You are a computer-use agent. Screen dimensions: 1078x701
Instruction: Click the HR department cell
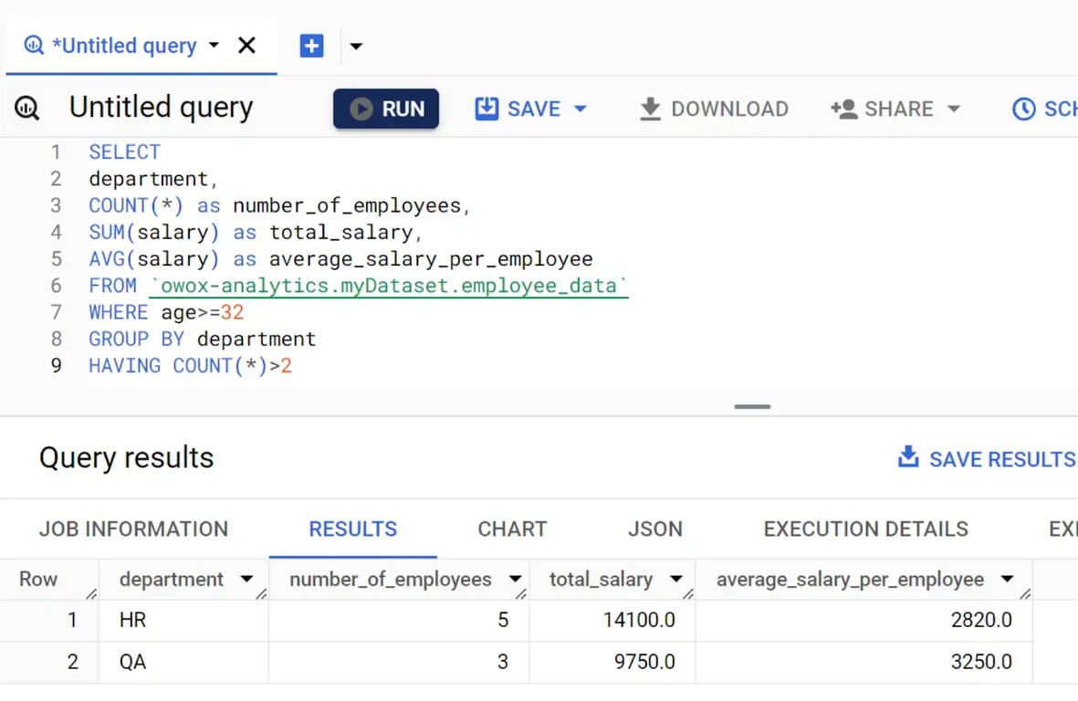[183, 621]
